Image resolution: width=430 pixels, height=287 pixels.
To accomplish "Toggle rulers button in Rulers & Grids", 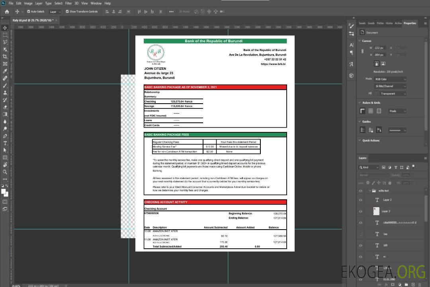I will coord(362,111).
